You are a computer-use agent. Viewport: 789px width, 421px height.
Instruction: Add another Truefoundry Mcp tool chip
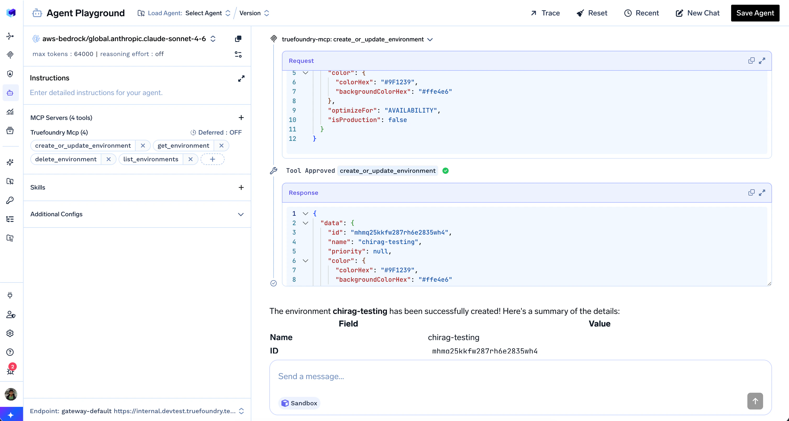coord(213,159)
